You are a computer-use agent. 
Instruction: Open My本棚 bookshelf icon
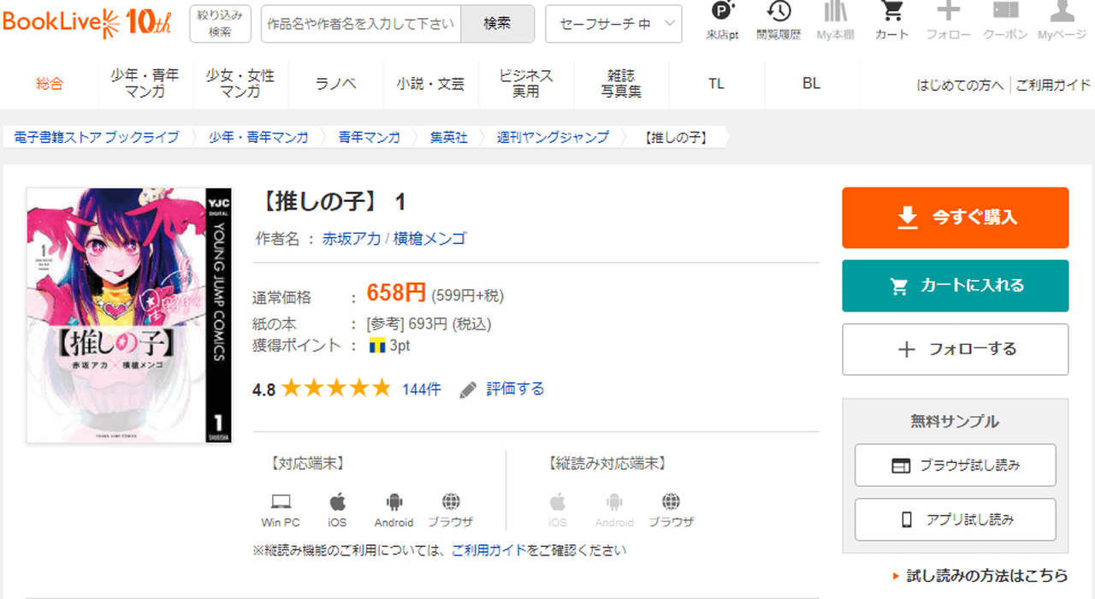tap(836, 13)
